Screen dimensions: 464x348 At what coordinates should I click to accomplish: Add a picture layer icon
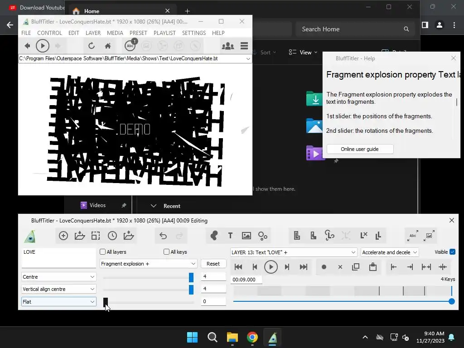246,236
